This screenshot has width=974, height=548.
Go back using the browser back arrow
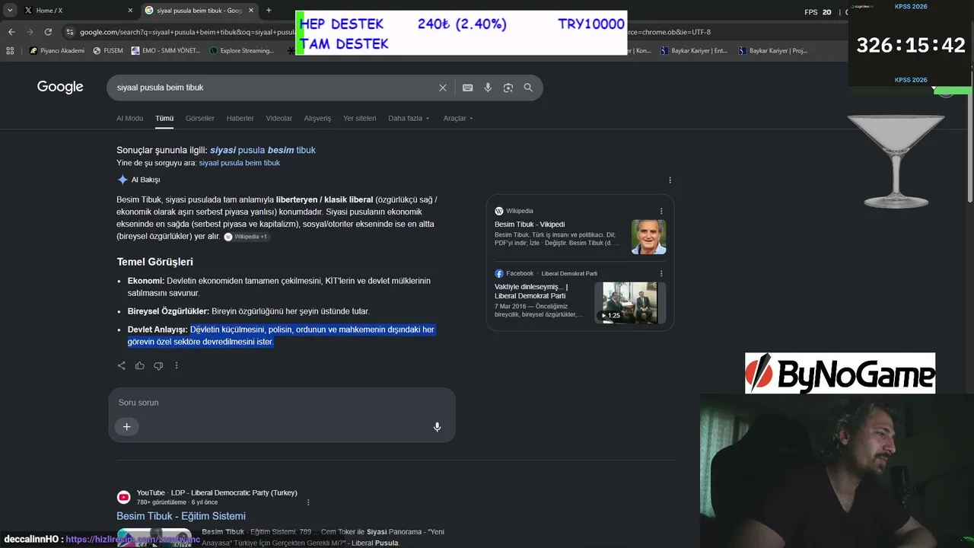pyautogui.click(x=11, y=32)
